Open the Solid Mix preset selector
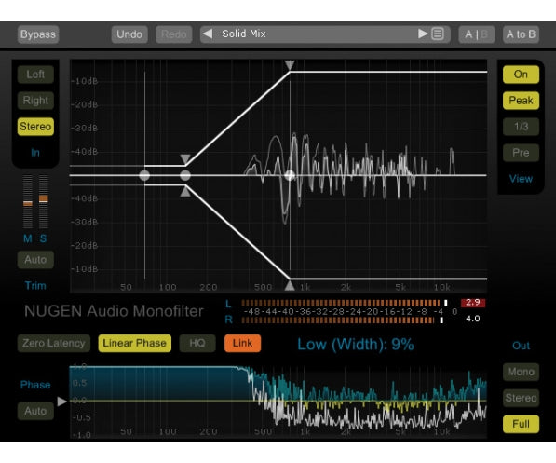Viewport: 556px width, 463px height. click(x=325, y=34)
